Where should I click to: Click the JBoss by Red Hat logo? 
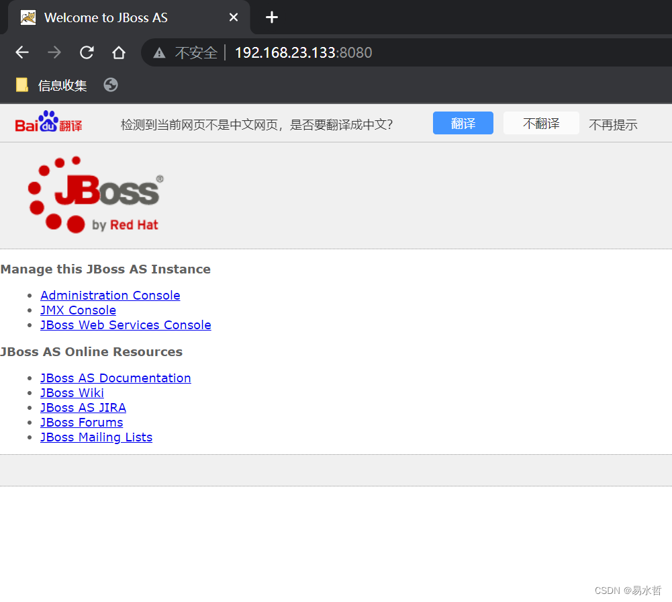[95, 195]
